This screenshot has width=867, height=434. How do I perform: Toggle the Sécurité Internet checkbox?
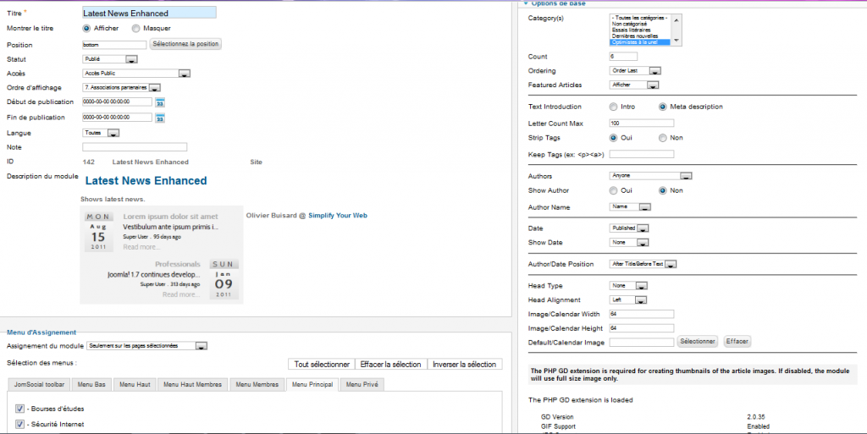point(19,424)
